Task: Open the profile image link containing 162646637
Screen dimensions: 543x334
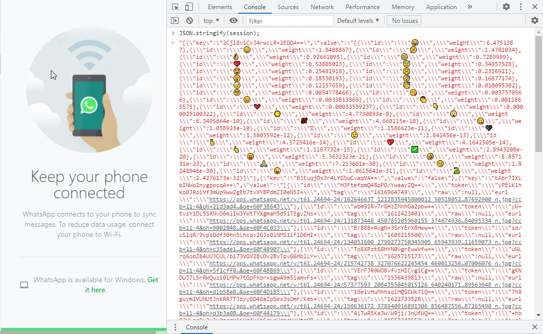Action: click(350, 203)
